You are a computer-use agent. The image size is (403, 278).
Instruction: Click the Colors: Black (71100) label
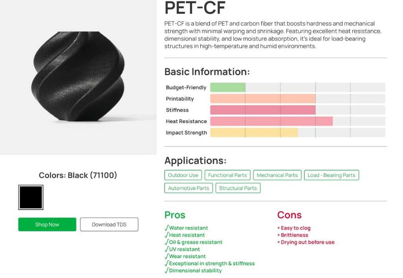pos(78,175)
